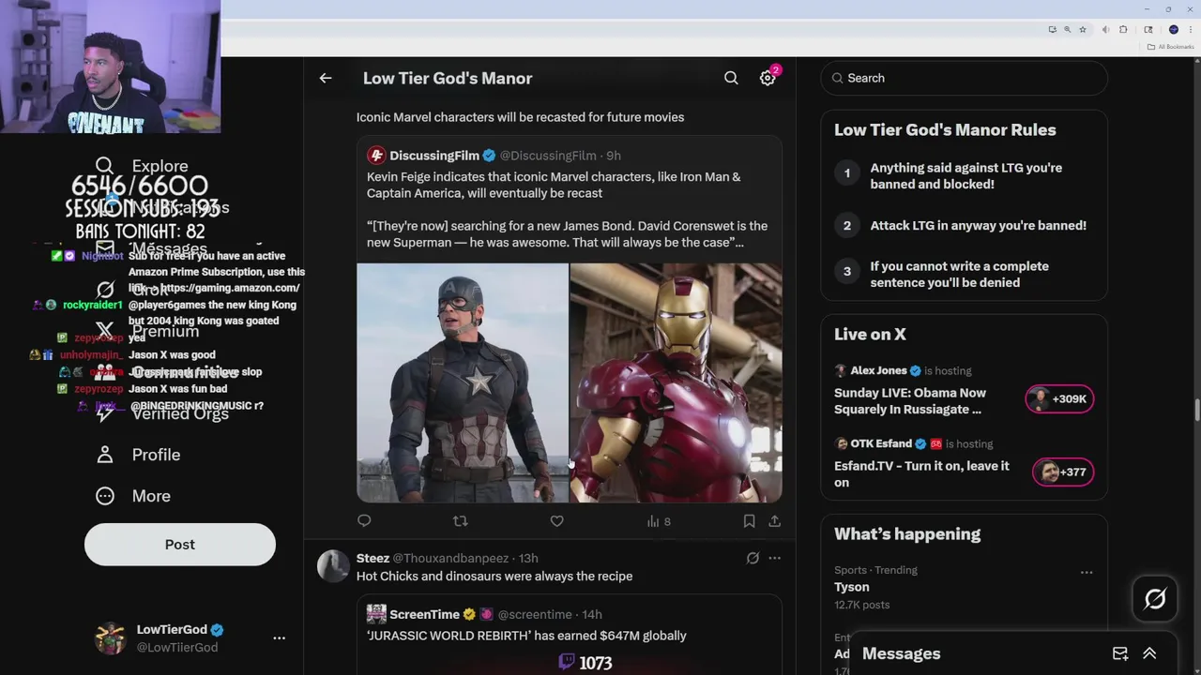
Task: Open the Profile sidebar item
Action: point(137,455)
